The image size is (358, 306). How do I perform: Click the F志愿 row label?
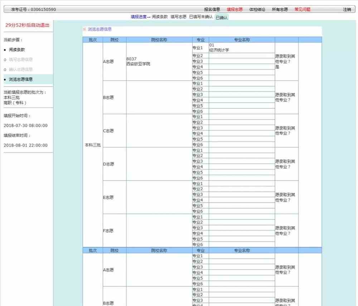pyautogui.click(x=108, y=231)
